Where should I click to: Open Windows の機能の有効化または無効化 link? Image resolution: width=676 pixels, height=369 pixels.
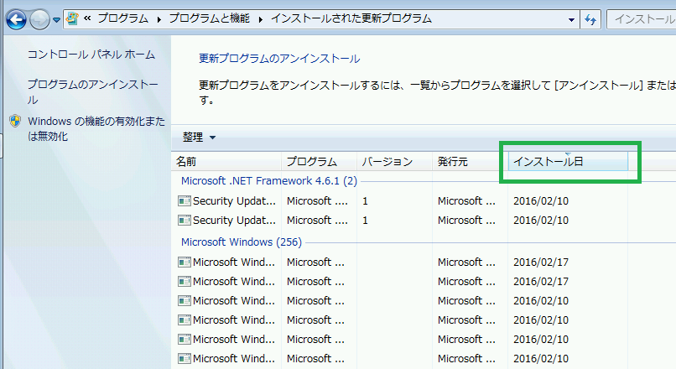click(96, 128)
